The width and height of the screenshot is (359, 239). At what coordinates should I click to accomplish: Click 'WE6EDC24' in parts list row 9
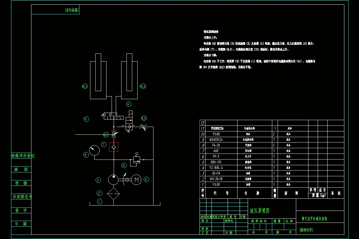216,140
